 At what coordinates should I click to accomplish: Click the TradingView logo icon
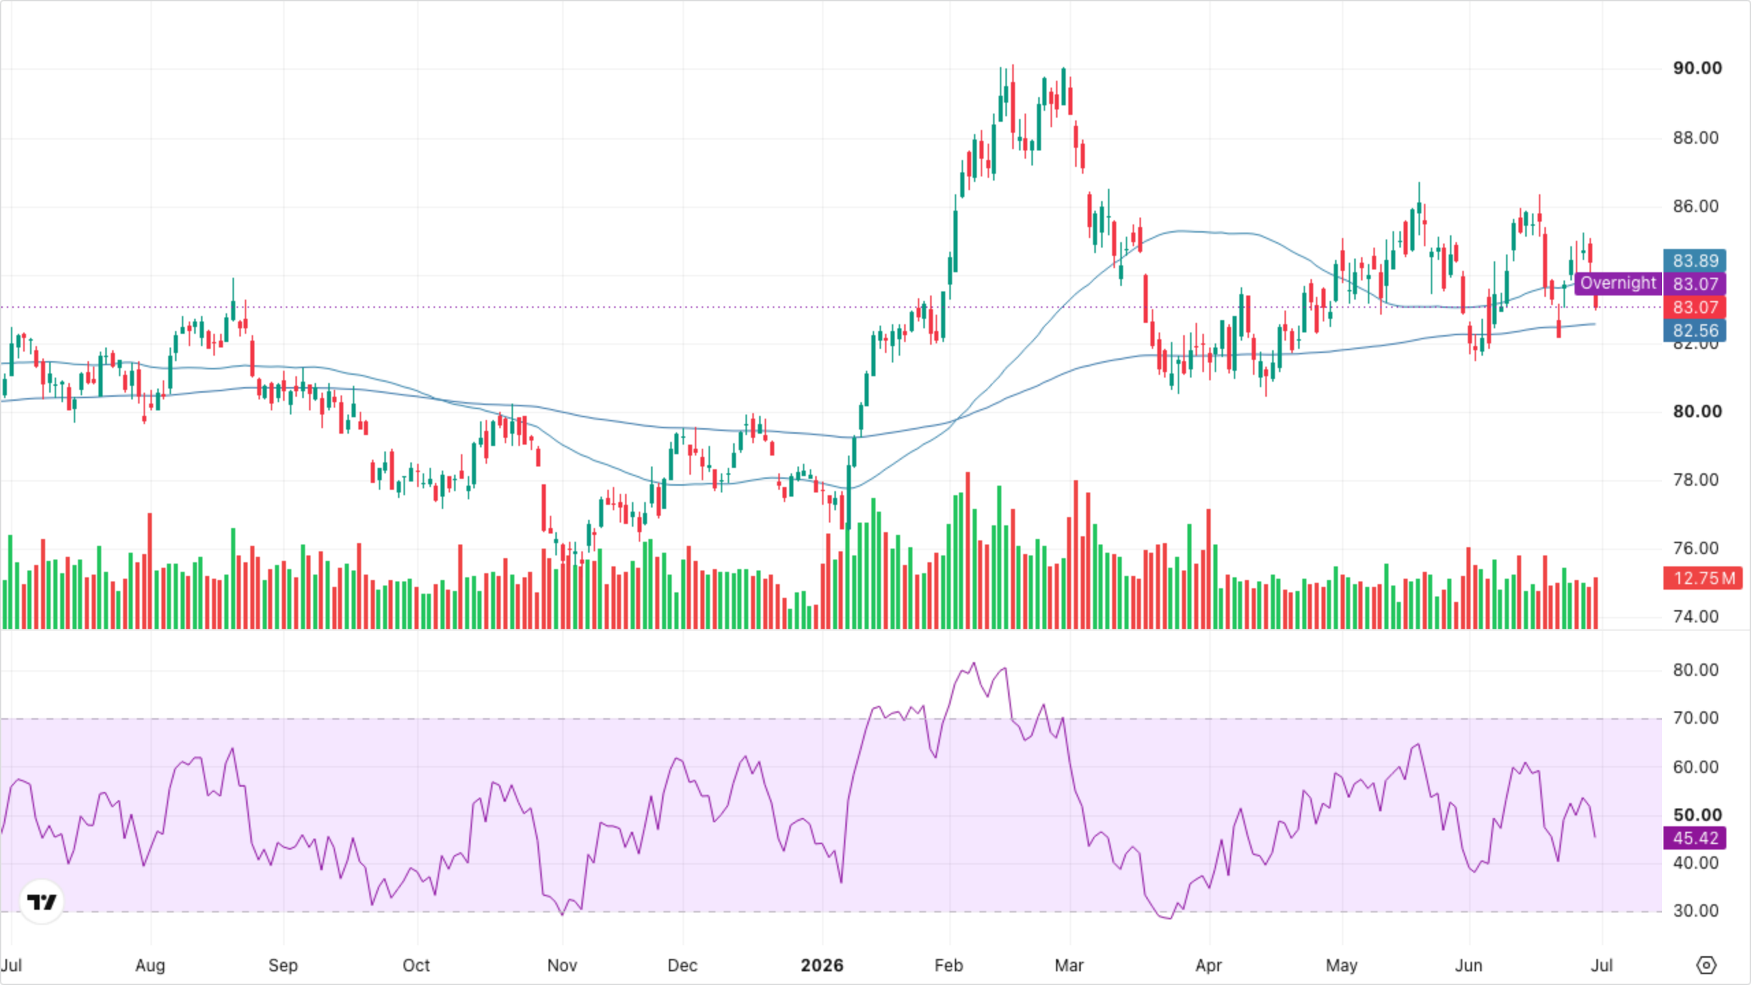coord(42,902)
